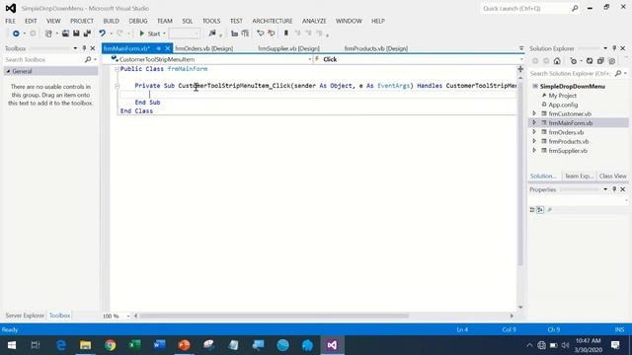Expand the frmProducts.vb node
Viewport: 632px width, 355px height.
tap(534, 141)
